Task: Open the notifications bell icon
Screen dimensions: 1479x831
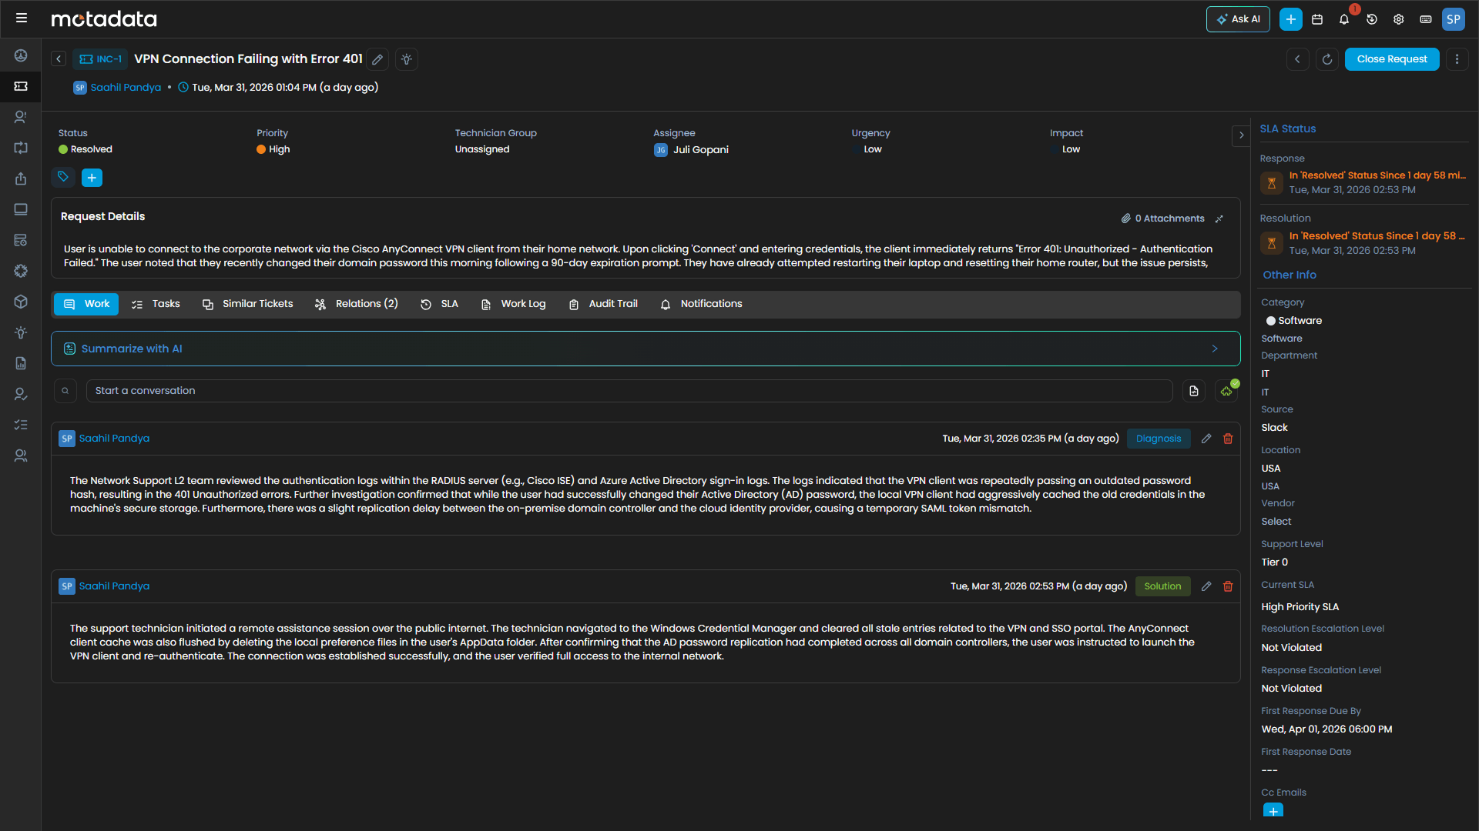Action: tap(1344, 19)
